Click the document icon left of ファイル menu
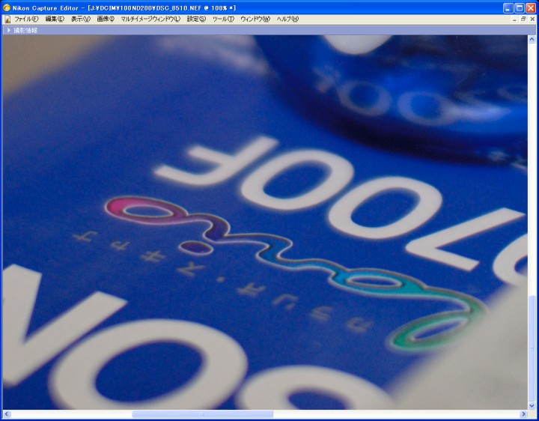This screenshot has height=421, width=539. tap(7, 19)
